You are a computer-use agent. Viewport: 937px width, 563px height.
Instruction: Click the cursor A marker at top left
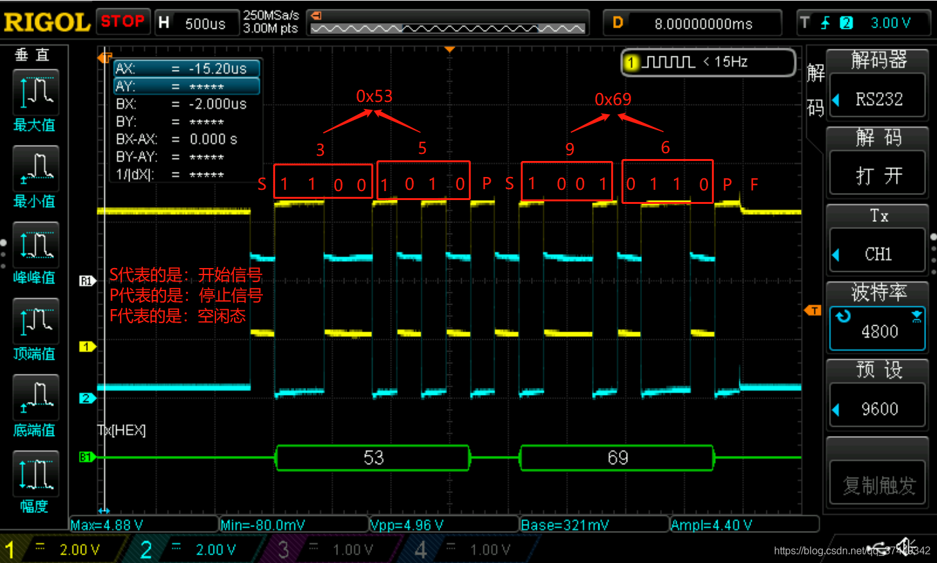(104, 58)
